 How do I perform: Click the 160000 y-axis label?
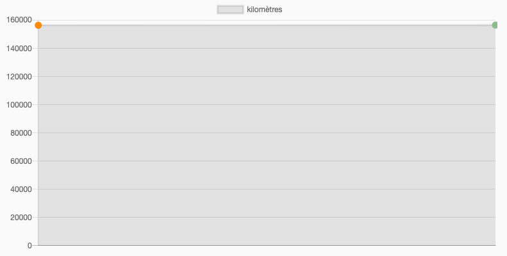[x=19, y=20]
